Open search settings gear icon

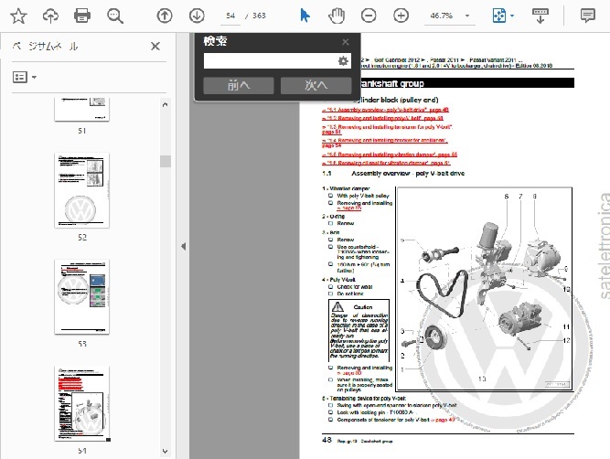pos(343,61)
